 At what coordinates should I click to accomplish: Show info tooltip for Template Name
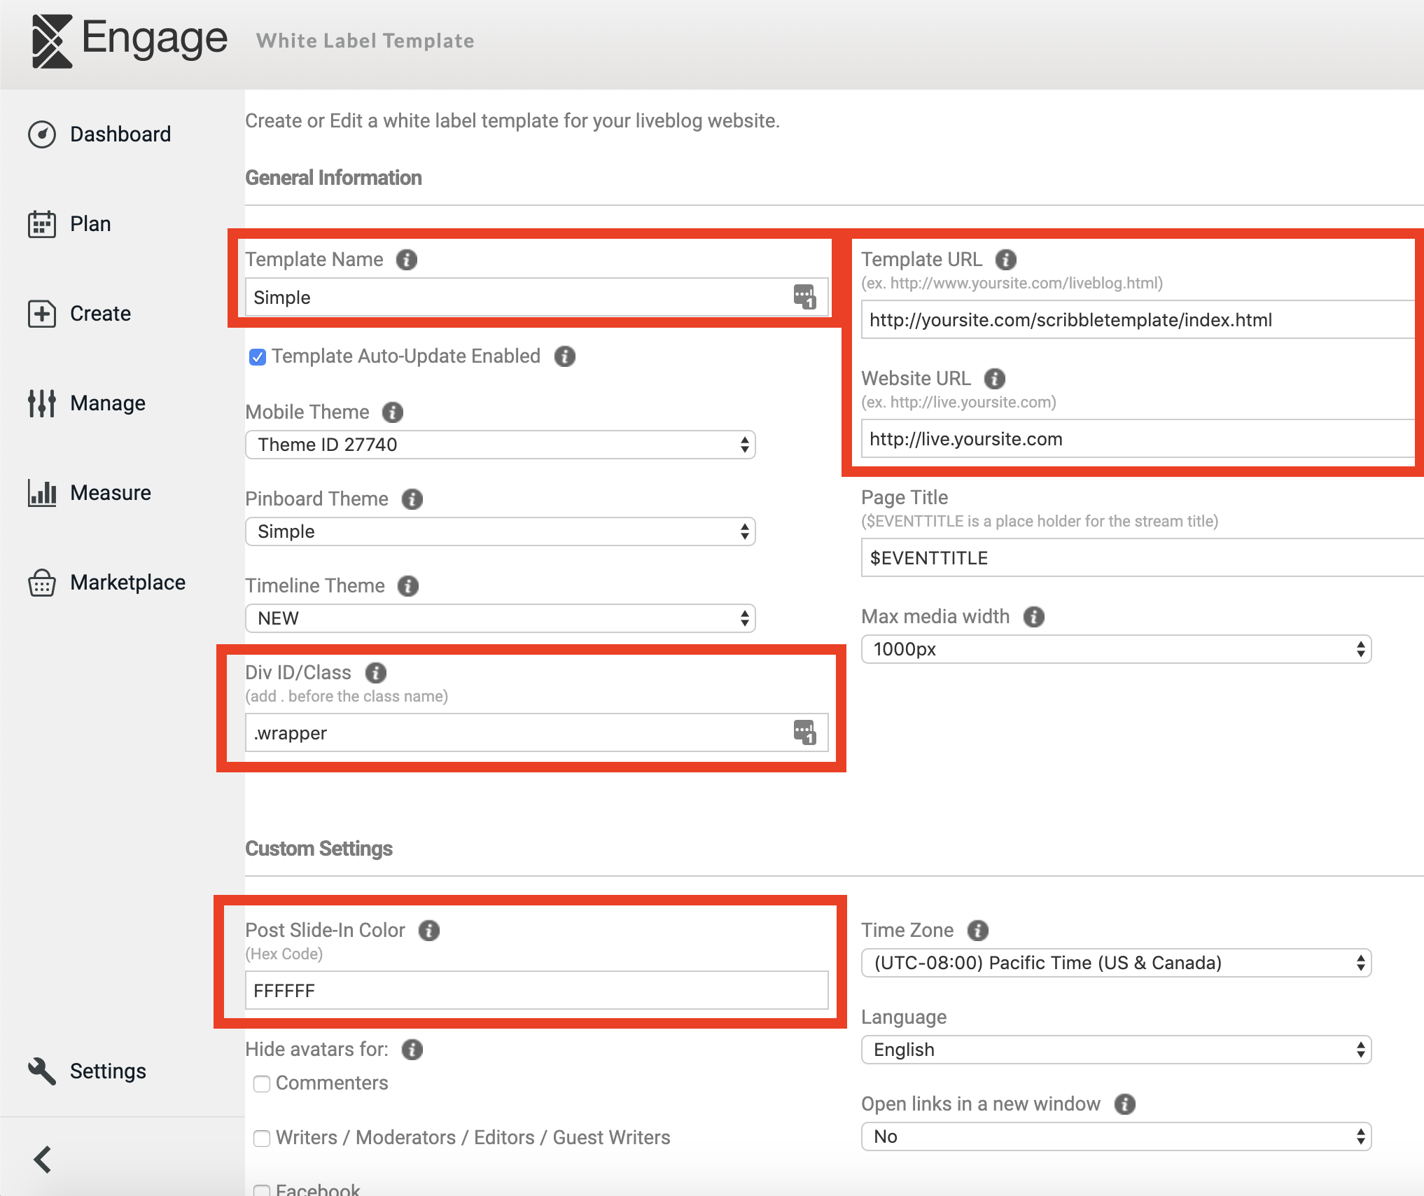[407, 260]
